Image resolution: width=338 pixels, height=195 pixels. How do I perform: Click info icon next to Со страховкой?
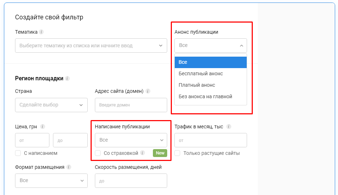pyautogui.click(x=143, y=153)
